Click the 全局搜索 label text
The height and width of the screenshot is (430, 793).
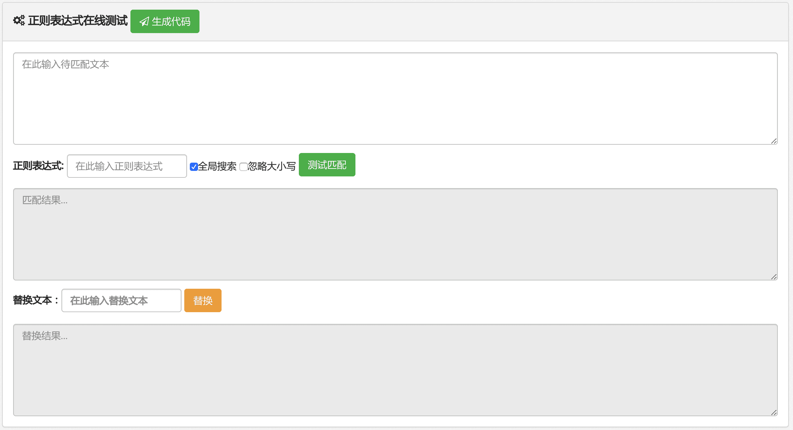coord(217,166)
